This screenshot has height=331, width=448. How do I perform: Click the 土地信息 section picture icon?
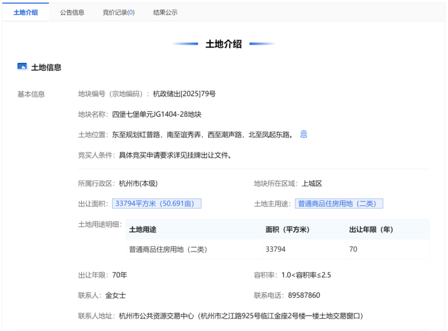pos(22,67)
